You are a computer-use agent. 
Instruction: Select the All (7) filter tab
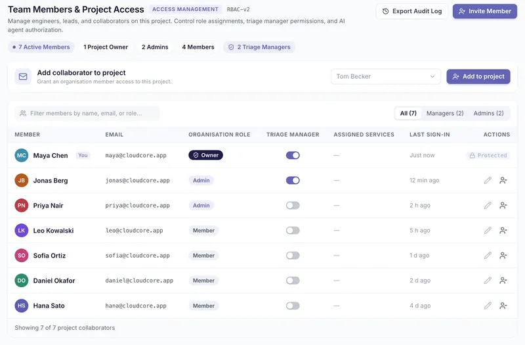click(x=408, y=113)
